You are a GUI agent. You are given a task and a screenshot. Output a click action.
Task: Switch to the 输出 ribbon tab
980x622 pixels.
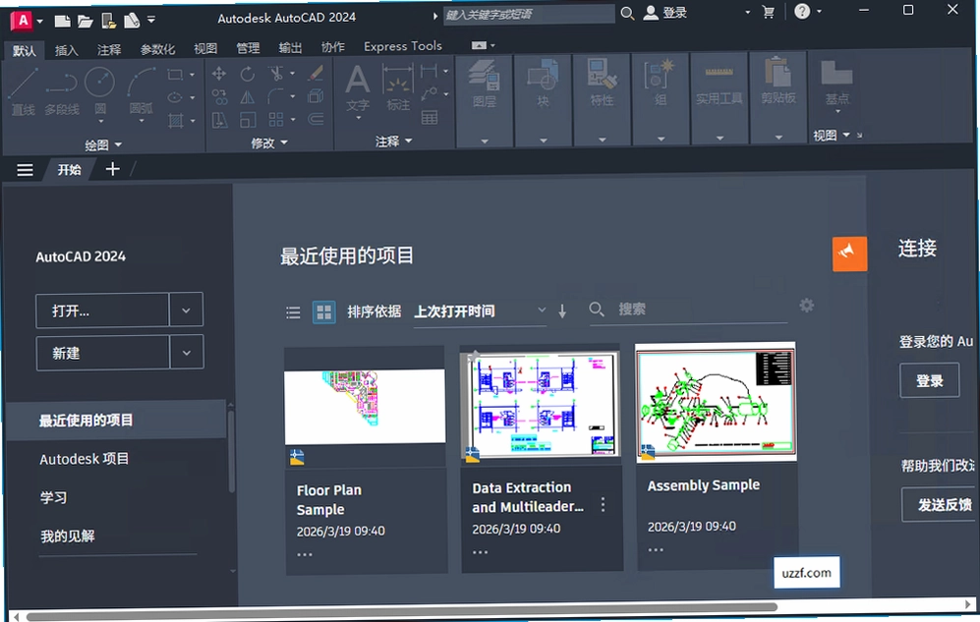290,47
